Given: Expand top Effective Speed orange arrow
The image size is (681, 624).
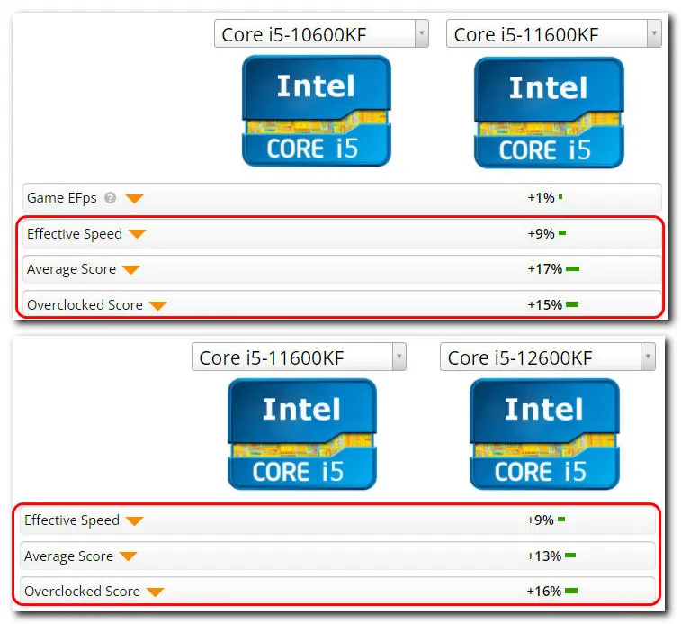Looking at the screenshot, I should click(x=137, y=234).
